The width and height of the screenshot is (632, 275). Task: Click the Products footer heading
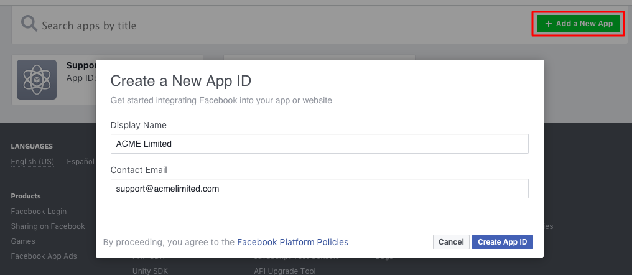pos(26,196)
